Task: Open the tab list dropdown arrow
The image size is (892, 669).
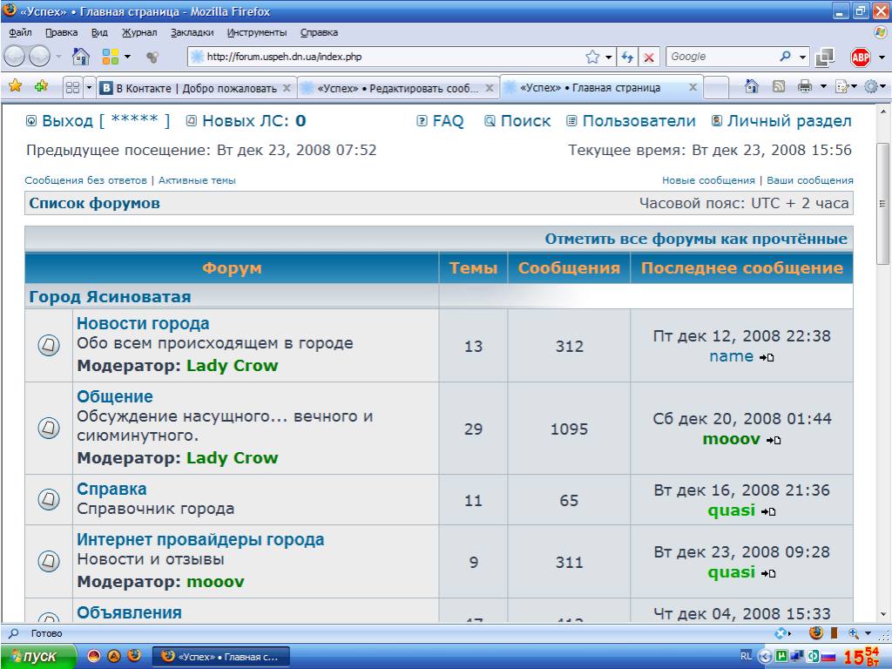Action: [x=88, y=88]
